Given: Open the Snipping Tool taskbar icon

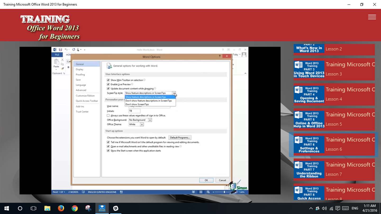Looking at the screenshot, I should click(x=88, y=208).
